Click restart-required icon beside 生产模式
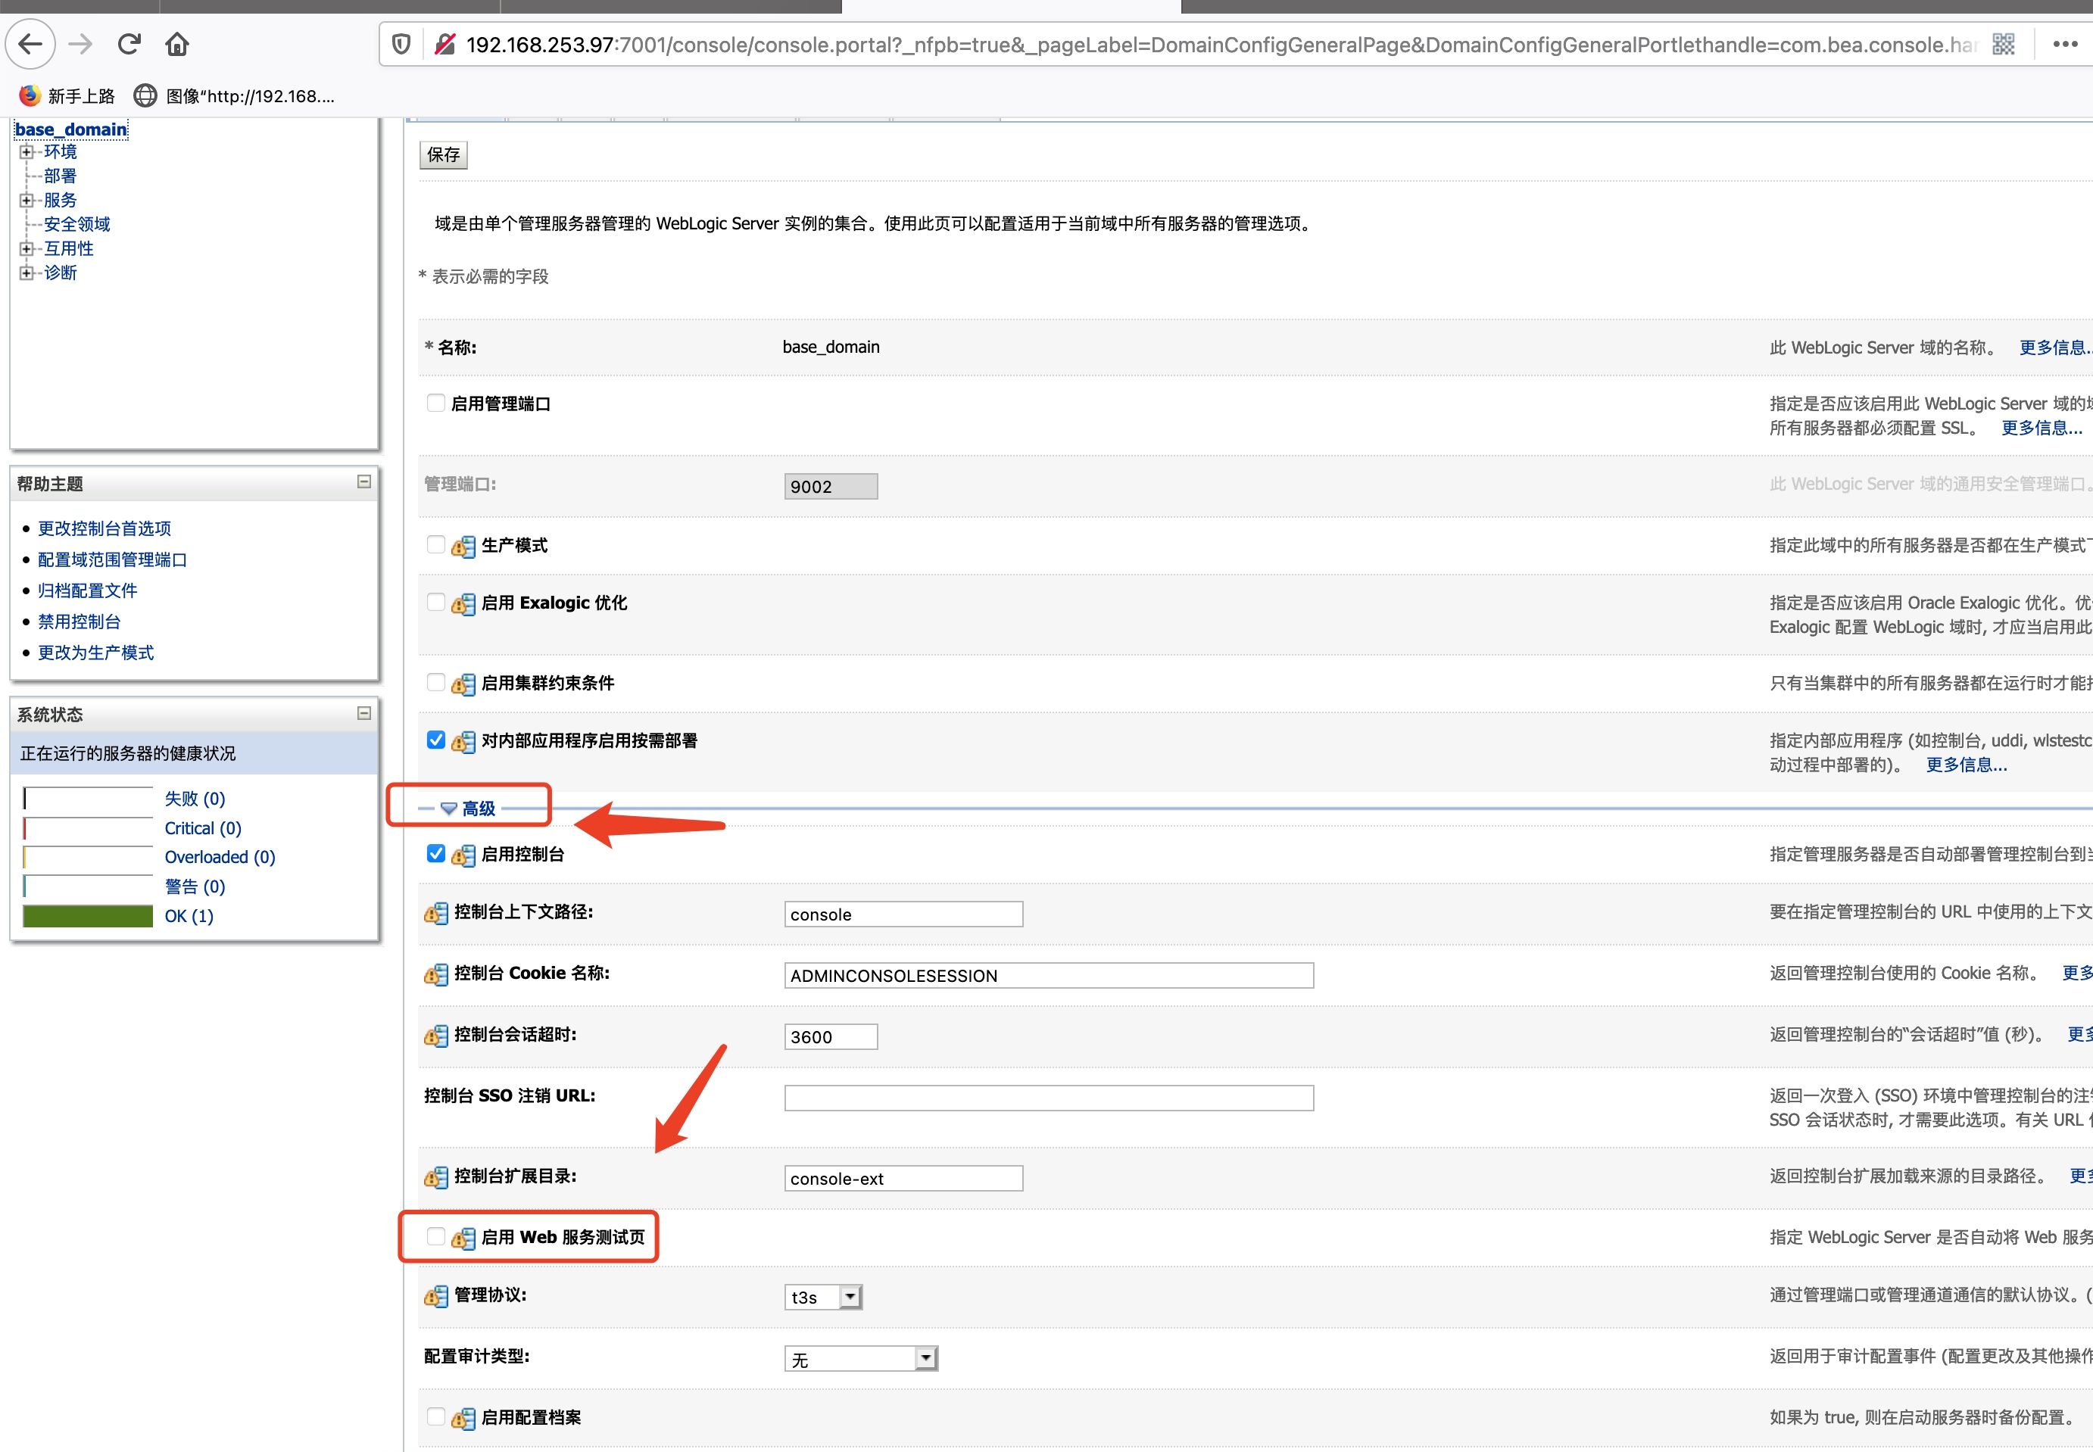Screen dimensions: 2093x1452 463,546
